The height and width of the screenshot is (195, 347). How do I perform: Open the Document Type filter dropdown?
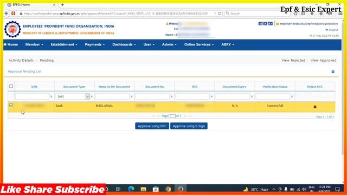87,96
